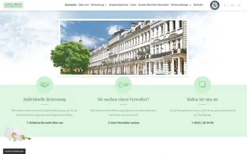247x154 pixels.
Task: Expand the Verwaltung dropdown arrow
Action: tap(106, 5)
